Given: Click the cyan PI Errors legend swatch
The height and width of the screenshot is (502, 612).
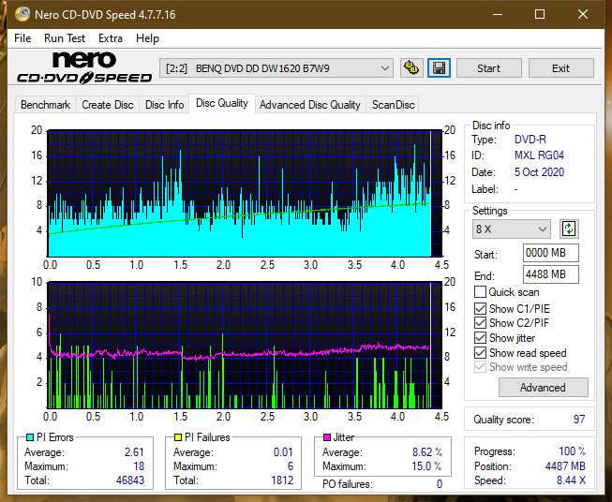Looking at the screenshot, I should tap(30, 437).
